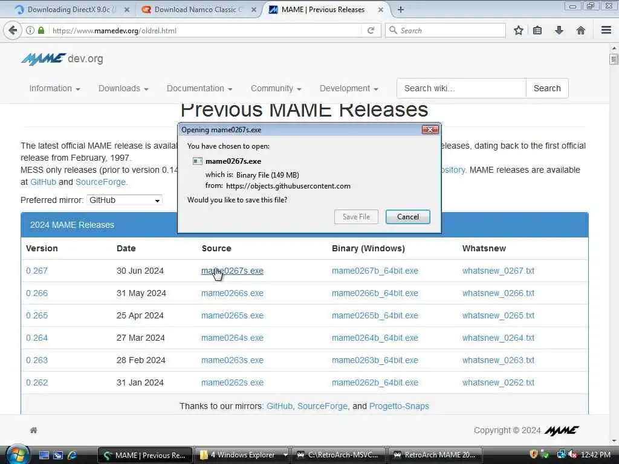Viewport: 619px width, 464px height.
Task: Open the Firefox hamburger menu
Action: [x=606, y=30]
